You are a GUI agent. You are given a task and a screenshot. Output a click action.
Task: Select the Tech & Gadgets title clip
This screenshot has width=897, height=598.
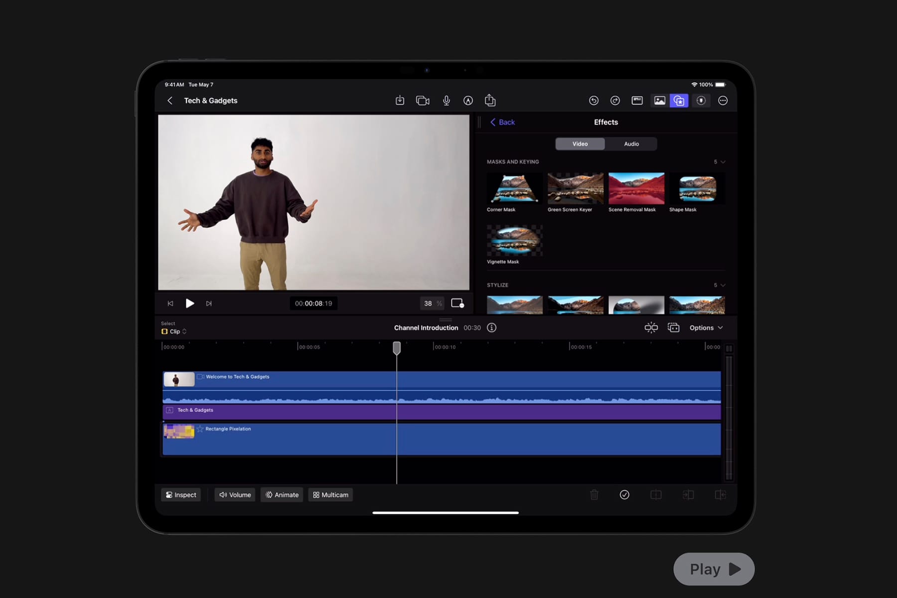coord(442,412)
